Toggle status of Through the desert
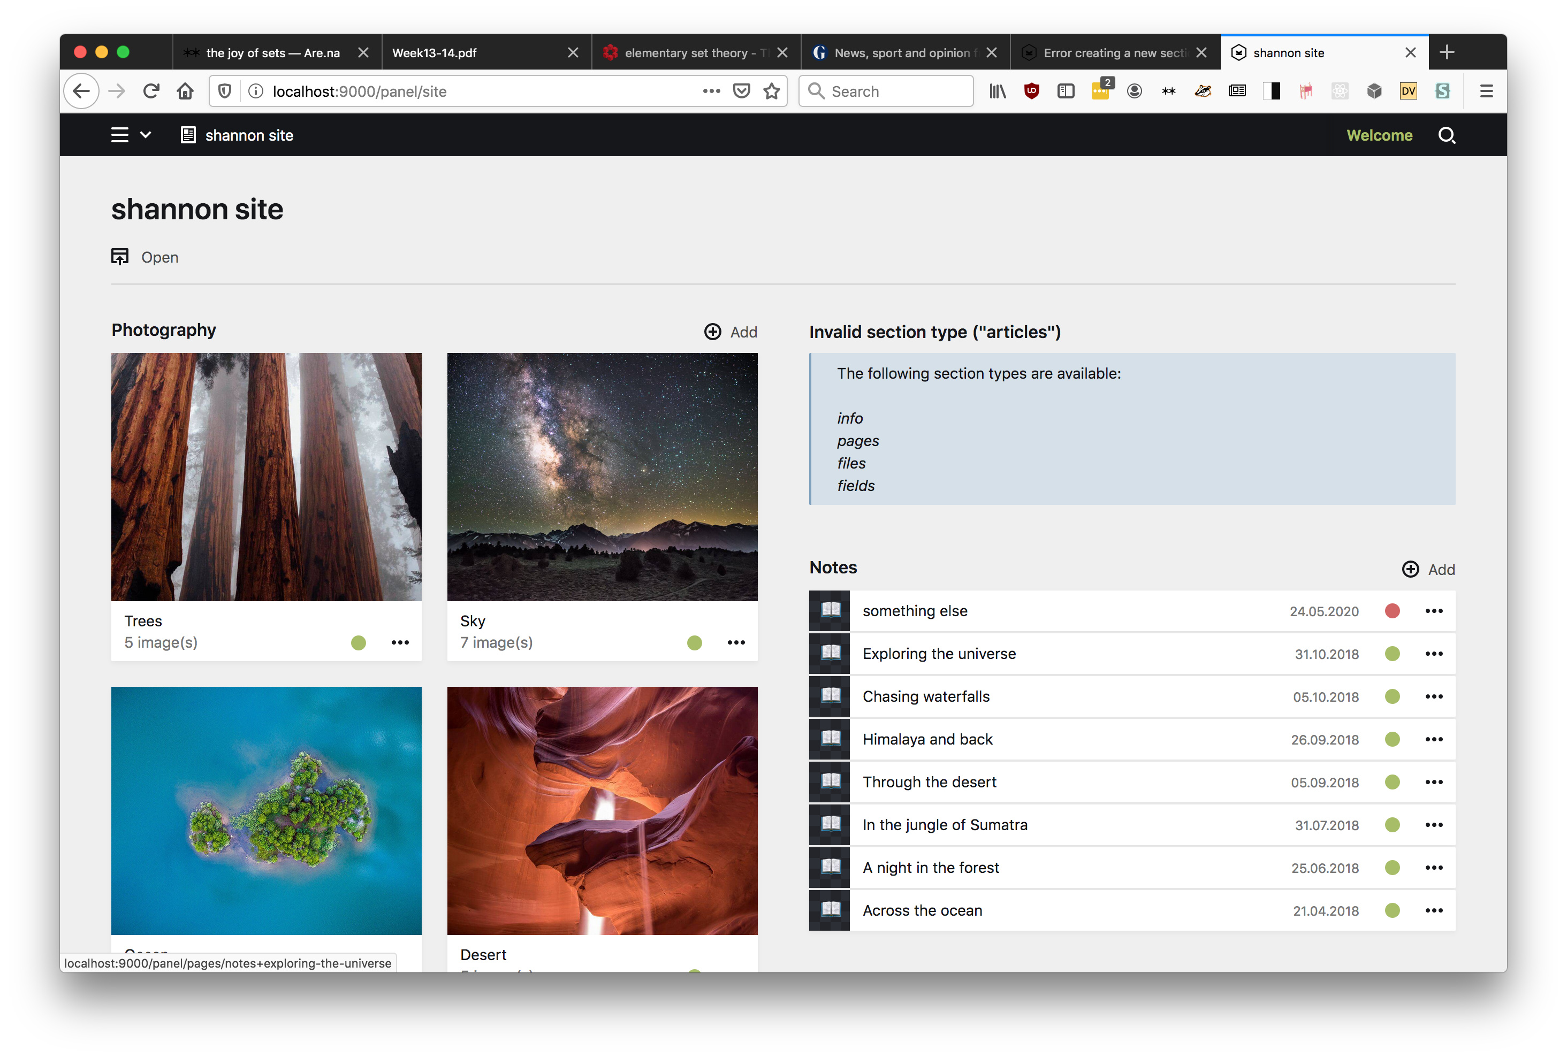This screenshot has height=1058, width=1567. click(1393, 783)
